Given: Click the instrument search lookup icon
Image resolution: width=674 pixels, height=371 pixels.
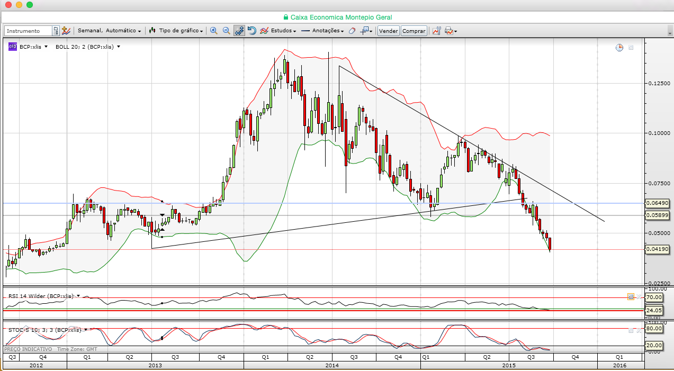Looking at the screenshot, I should [x=56, y=31].
